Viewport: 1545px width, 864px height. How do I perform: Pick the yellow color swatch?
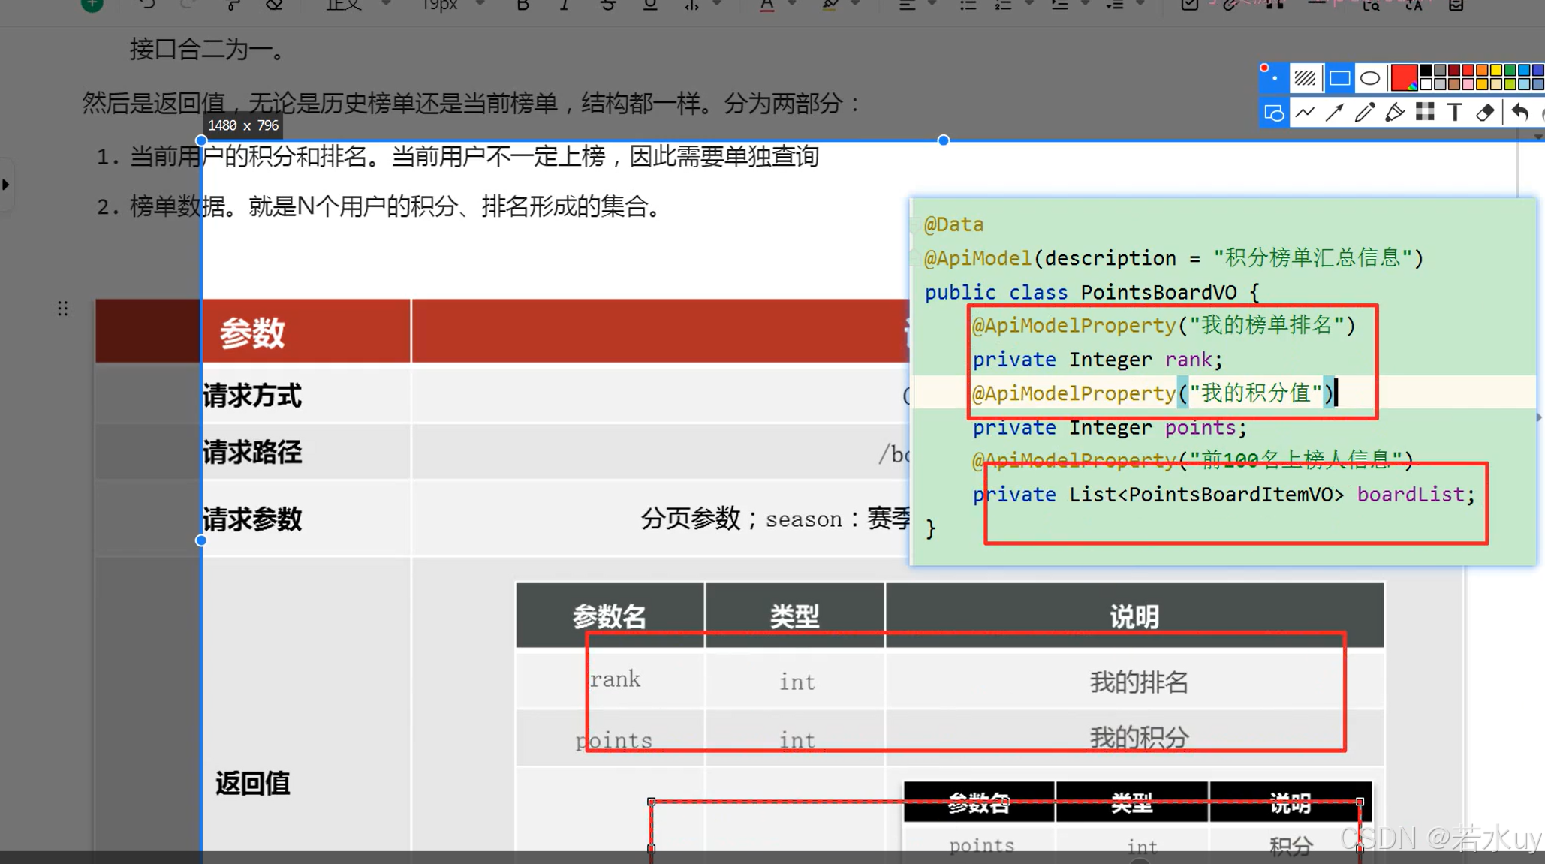(1495, 71)
